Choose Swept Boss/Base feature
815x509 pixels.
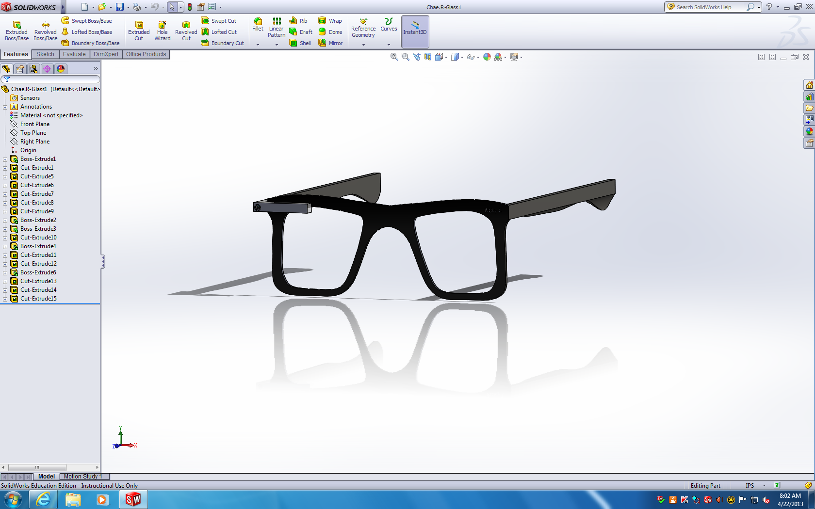[87, 21]
